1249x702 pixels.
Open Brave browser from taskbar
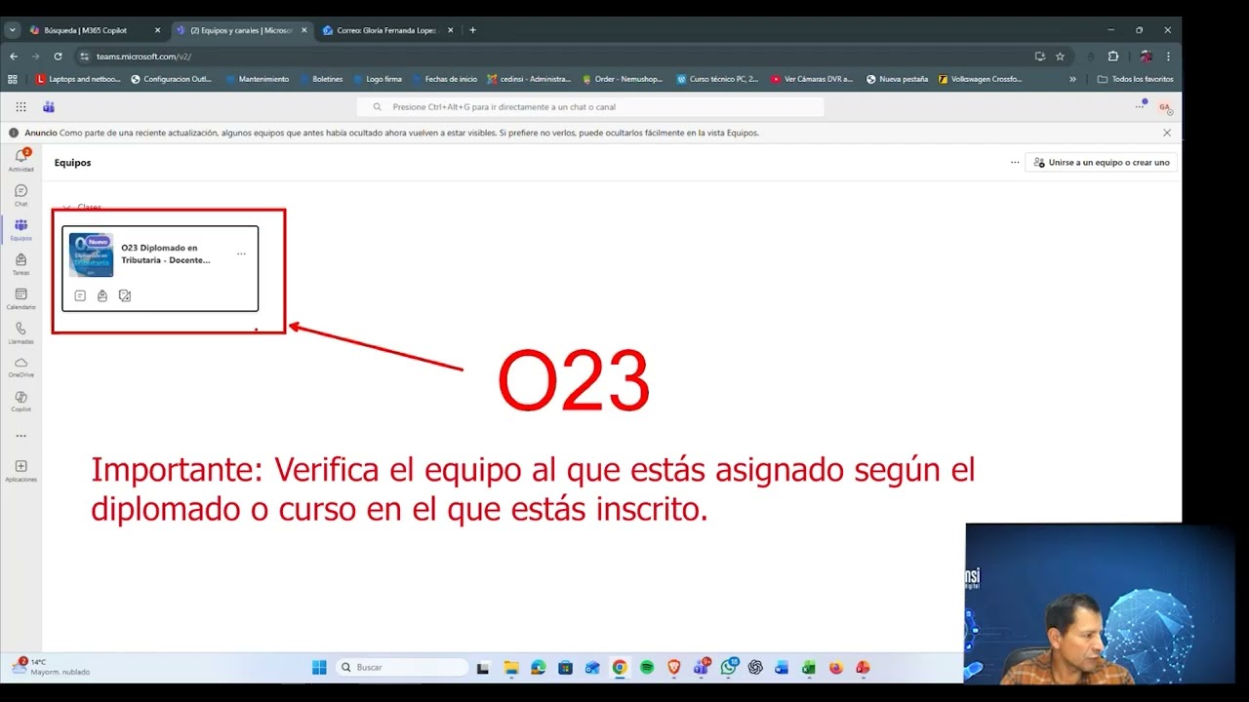(673, 668)
